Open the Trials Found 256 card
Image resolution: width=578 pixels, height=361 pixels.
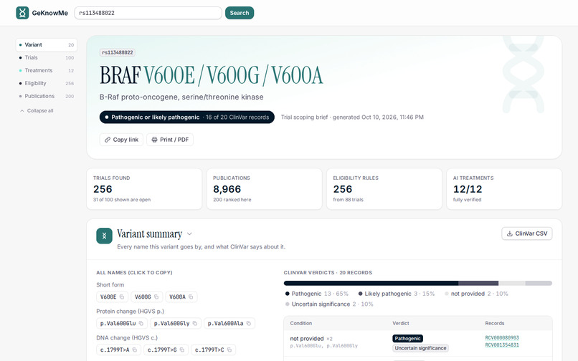point(144,189)
